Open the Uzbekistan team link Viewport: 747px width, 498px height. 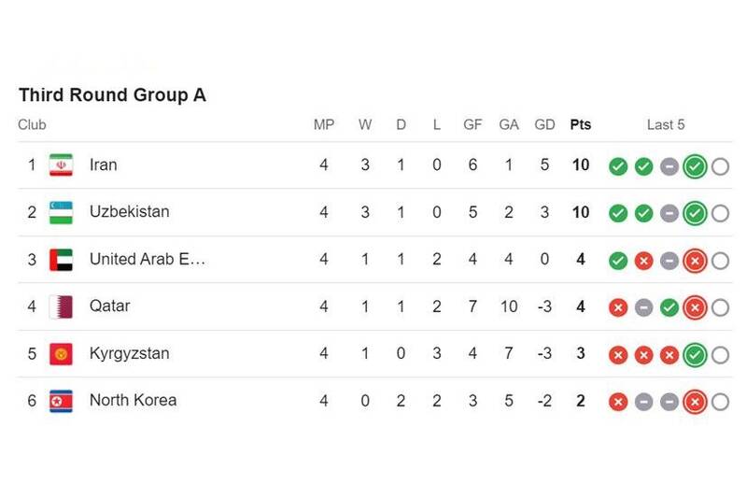click(x=129, y=212)
